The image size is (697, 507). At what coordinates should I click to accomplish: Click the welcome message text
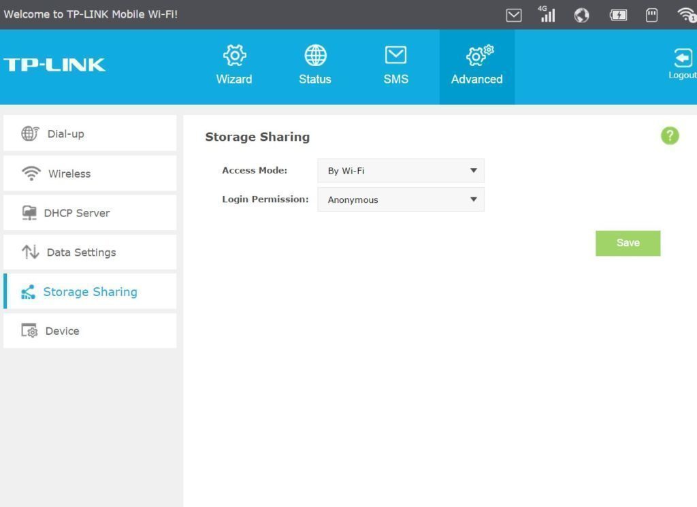tap(91, 14)
